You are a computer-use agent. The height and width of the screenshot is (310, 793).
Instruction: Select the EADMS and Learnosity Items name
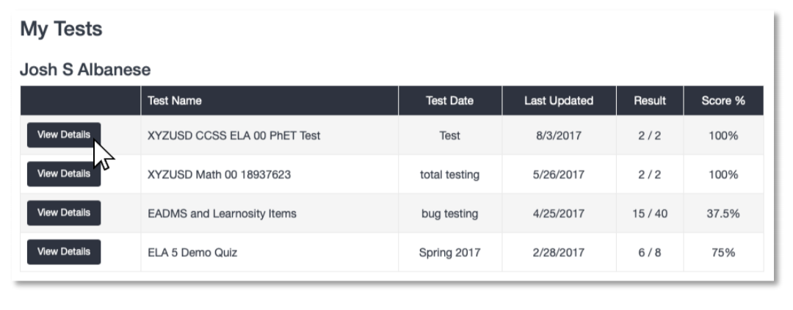point(222,214)
